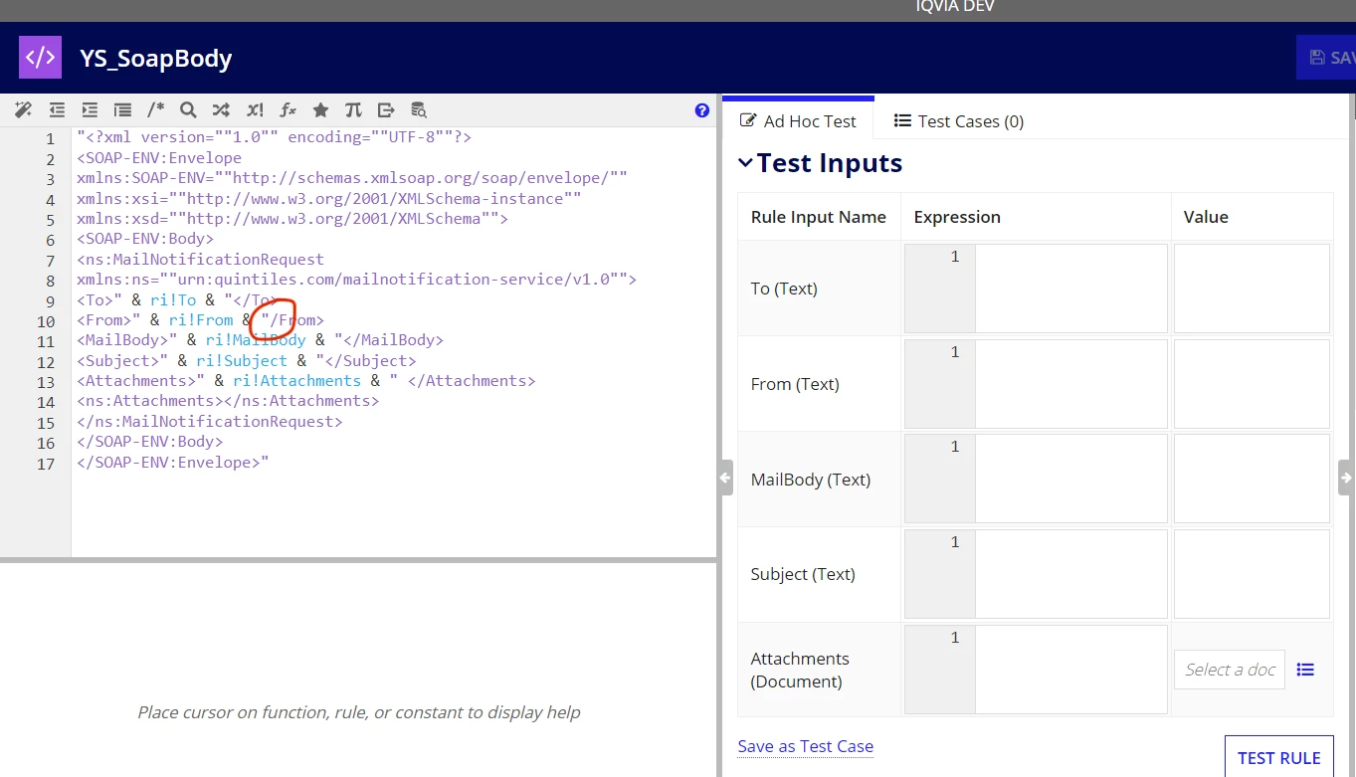Click the Select a document picker field
The height and width of the screenshot is (777, 1356).
coord(1230,670)
